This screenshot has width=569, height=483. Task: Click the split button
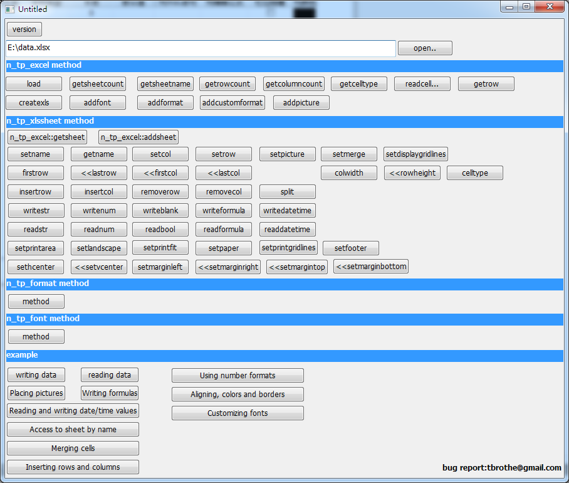coord(287,191)
